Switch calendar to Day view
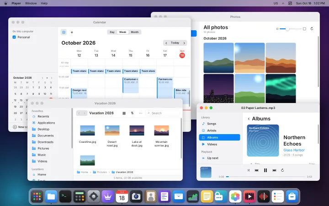 tap(112, 32)
